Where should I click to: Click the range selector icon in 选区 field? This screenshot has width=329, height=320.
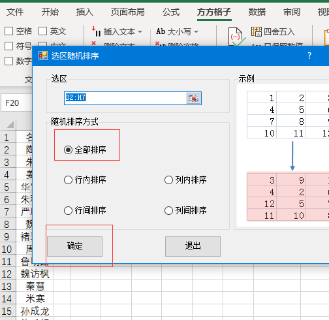[x=193, y=99]
